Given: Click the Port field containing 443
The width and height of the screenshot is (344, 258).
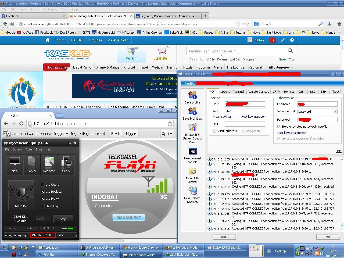Looking at the screenshot, I should 245,111.
